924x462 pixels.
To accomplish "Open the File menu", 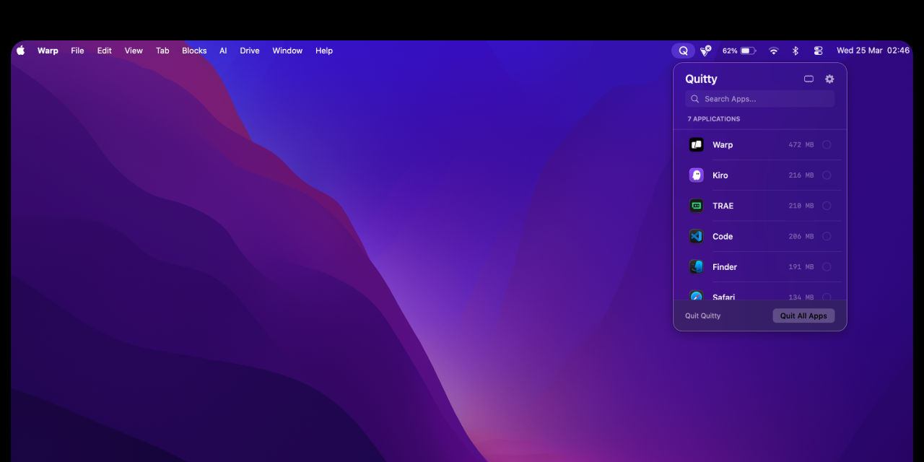I will pyautogui.click(x=77, y=51).
